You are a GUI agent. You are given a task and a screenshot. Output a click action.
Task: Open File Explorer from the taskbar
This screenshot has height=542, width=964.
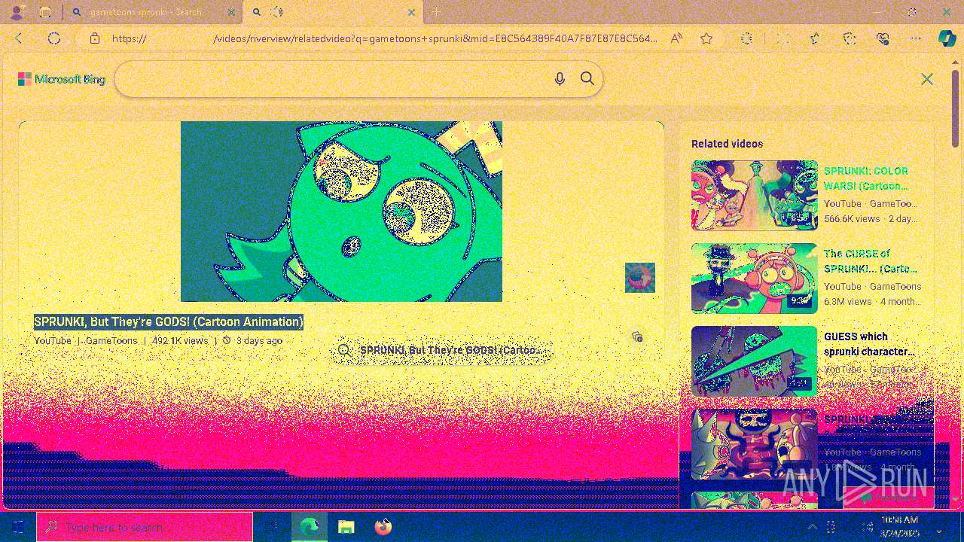[x=346, y=528]
